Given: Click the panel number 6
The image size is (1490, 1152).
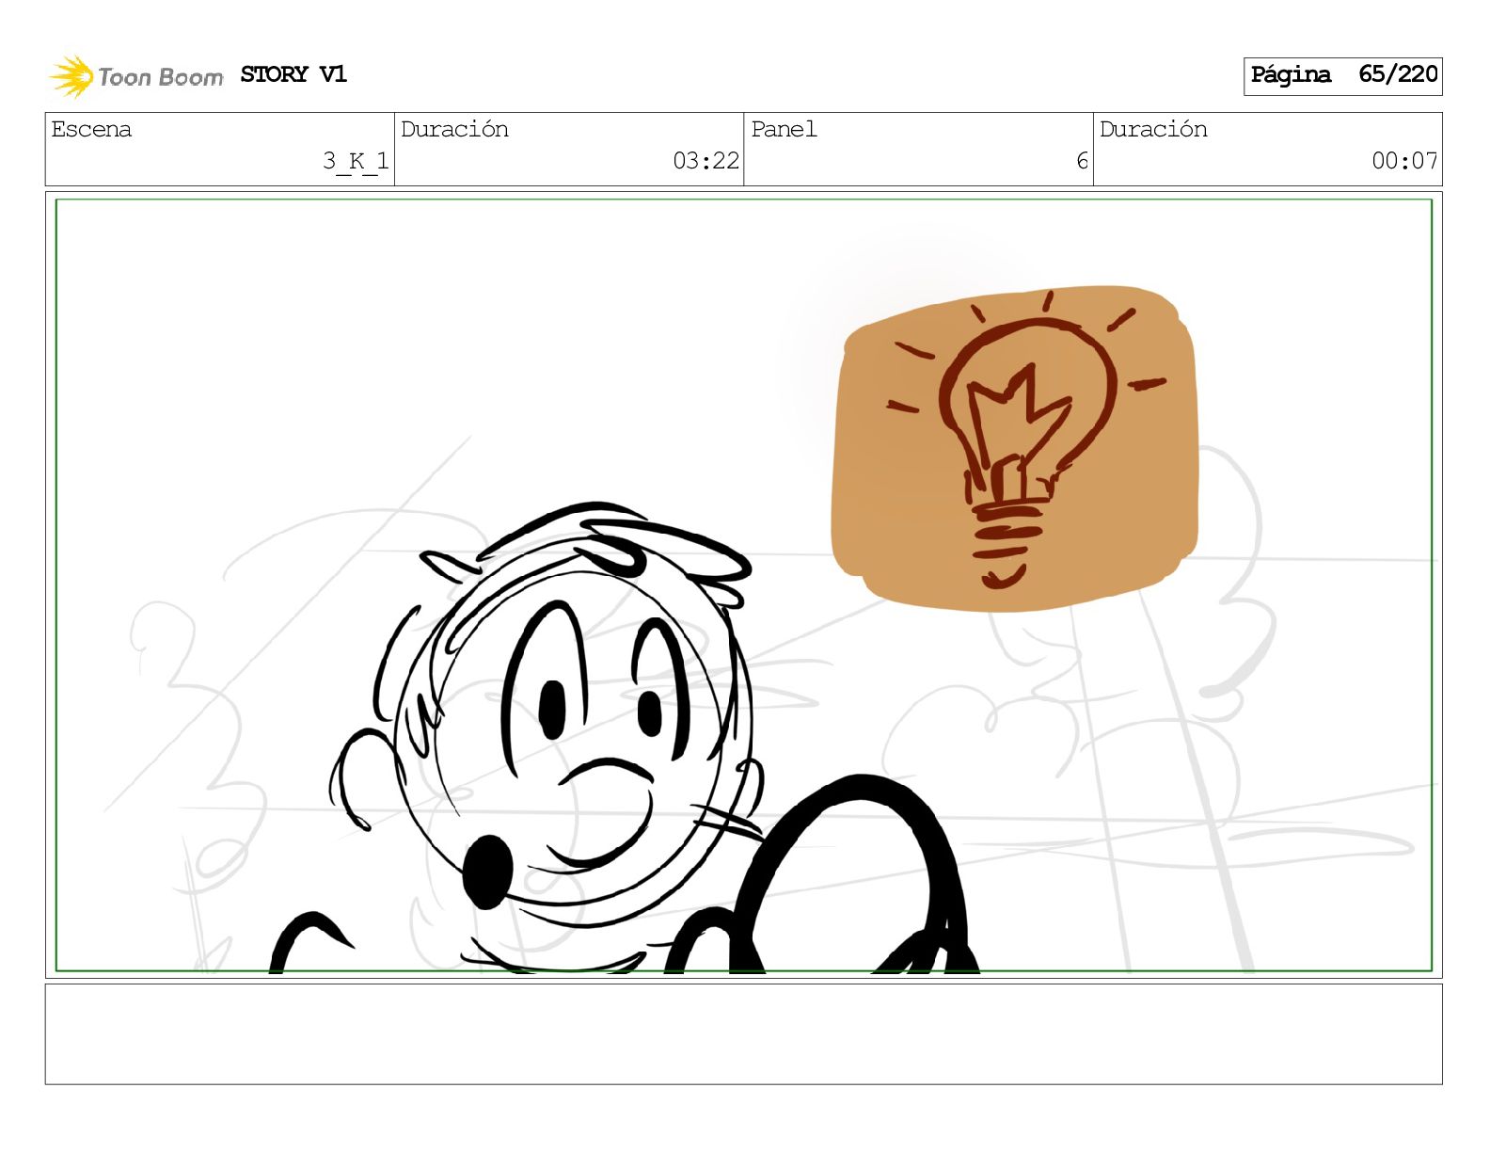Looking at the screenshot, I should click(1082, 161).
